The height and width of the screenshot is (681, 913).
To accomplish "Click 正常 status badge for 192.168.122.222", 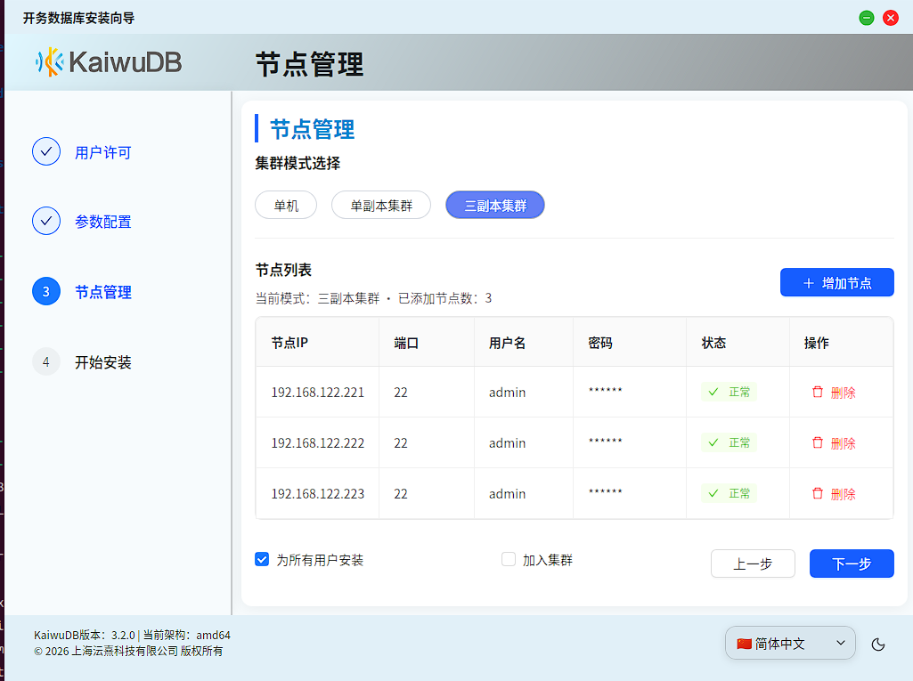I will coord(729,442).
